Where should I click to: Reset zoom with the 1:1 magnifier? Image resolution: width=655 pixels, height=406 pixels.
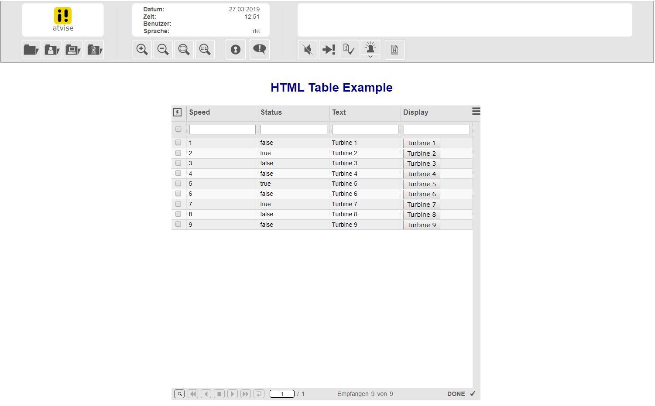(x=205, y=50)
